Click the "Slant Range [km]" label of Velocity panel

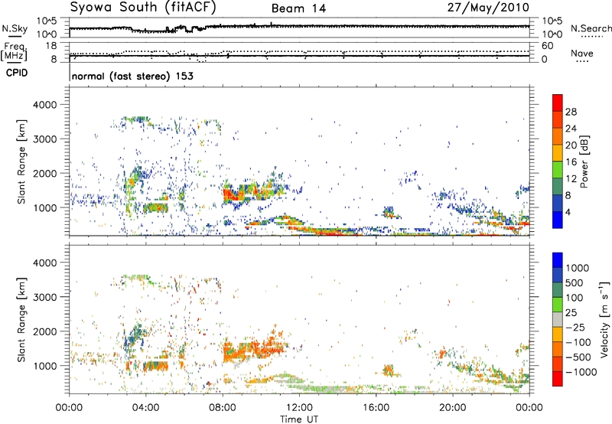[21, 320]
